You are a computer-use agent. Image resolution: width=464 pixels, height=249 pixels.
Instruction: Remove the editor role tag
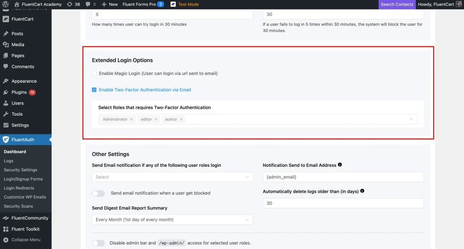pyautogui.click(x=156, y=119)
